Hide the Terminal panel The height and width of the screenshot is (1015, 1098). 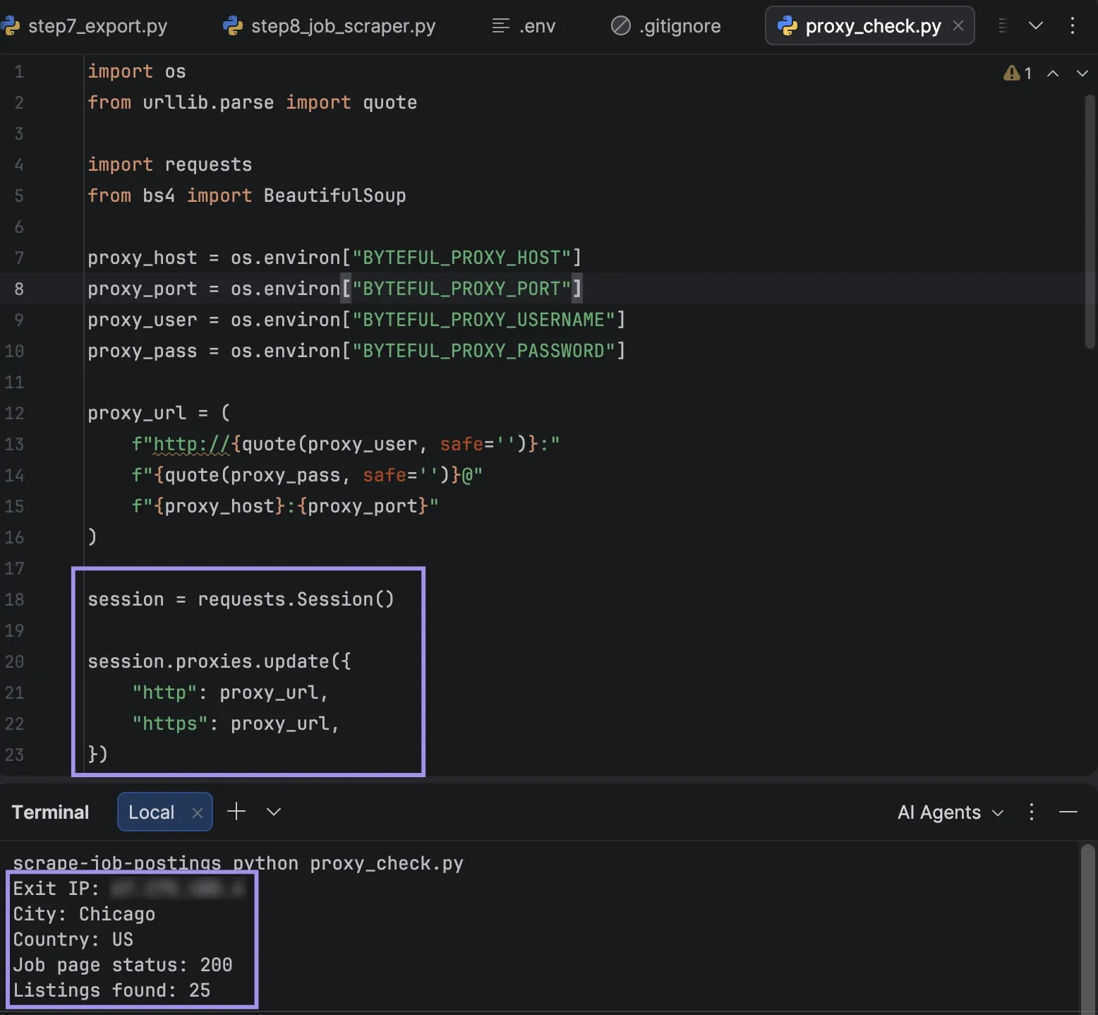click(1068, 812)
